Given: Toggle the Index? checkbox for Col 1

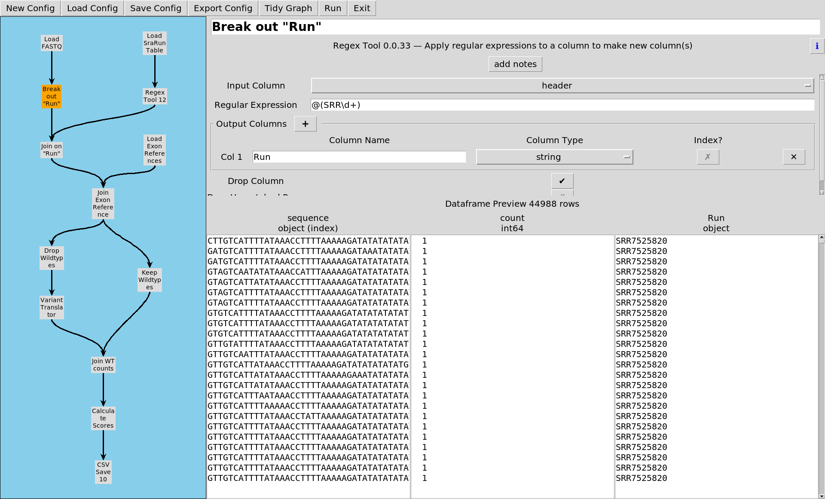Looking at the screenshot, I should pyautogui.click(x=707, y=157).
